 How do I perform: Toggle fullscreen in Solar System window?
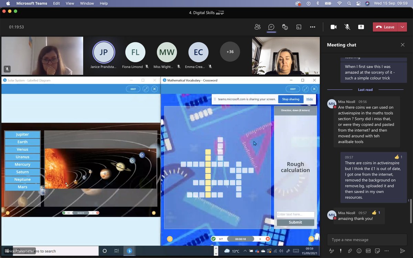pyautogui.click(x=146, y=89)
